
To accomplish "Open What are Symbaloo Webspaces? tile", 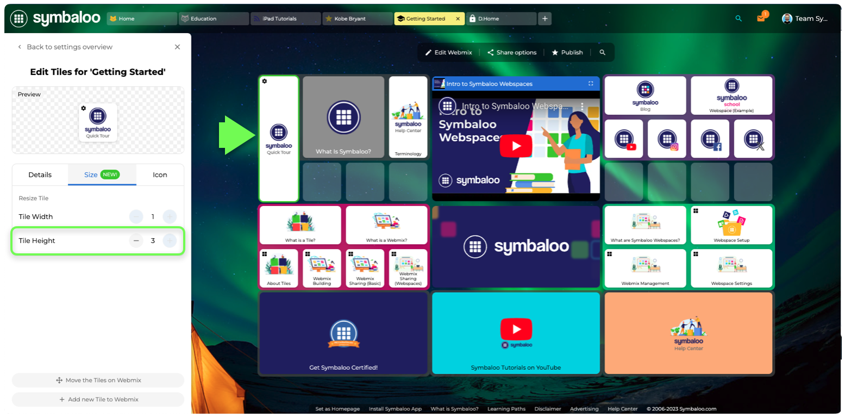I will pyautogui.click(x=646, y=225).
